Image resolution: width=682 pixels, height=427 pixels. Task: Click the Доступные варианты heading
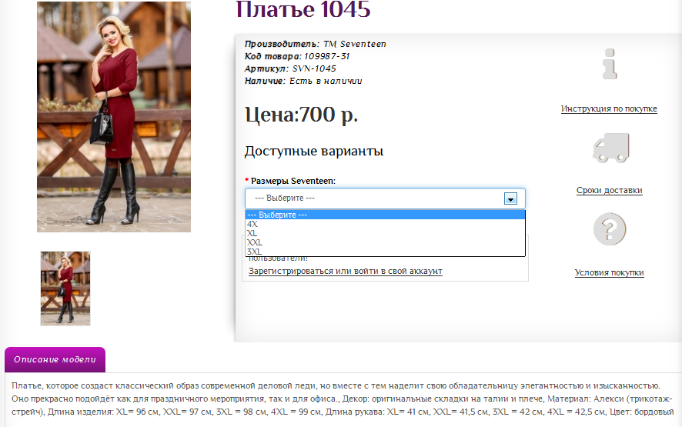click(314, 151)
